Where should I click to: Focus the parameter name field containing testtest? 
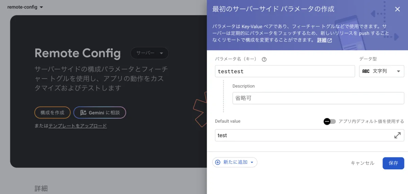[285, 71]
